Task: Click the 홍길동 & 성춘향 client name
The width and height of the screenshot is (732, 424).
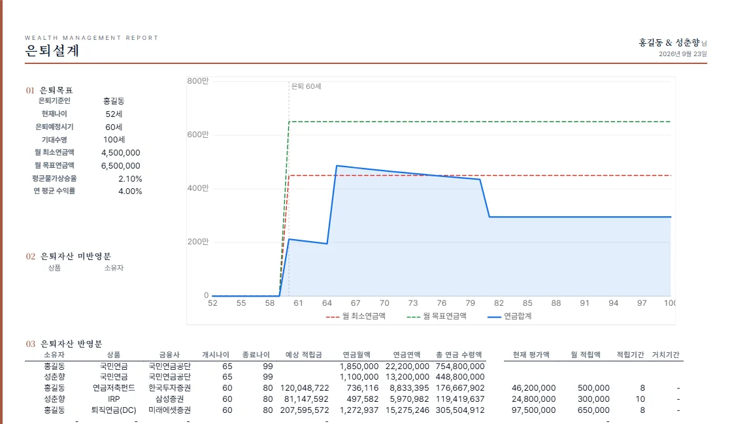Action: (x=669, y=42)
